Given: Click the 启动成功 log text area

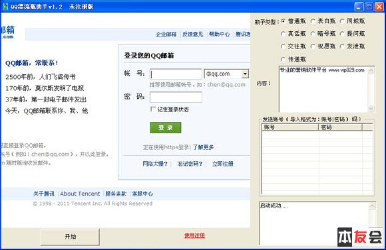Looking at the screenshot, I should (x=314, y=223).
